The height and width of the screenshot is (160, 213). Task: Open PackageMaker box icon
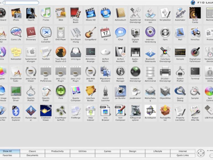point(165,110)
